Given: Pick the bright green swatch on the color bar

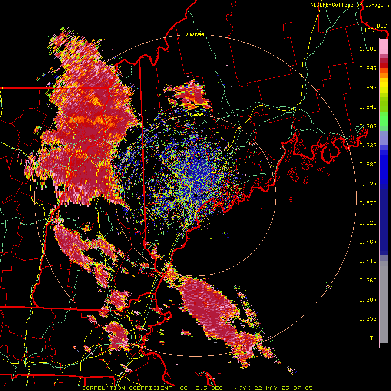Looking at the screenshot, I should point(384,119).
